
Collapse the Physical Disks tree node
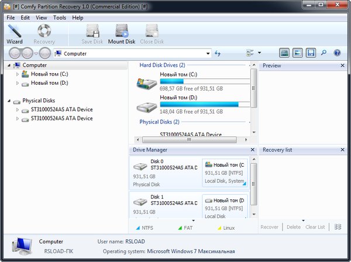[x=9, y=101]
